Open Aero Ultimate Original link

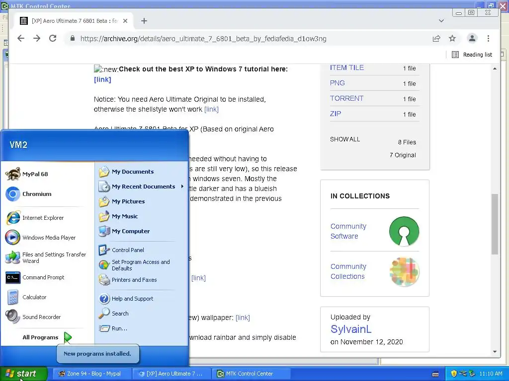(x=211, y=109)
